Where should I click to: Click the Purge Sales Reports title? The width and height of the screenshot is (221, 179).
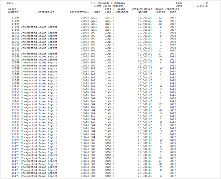point(108,6)
